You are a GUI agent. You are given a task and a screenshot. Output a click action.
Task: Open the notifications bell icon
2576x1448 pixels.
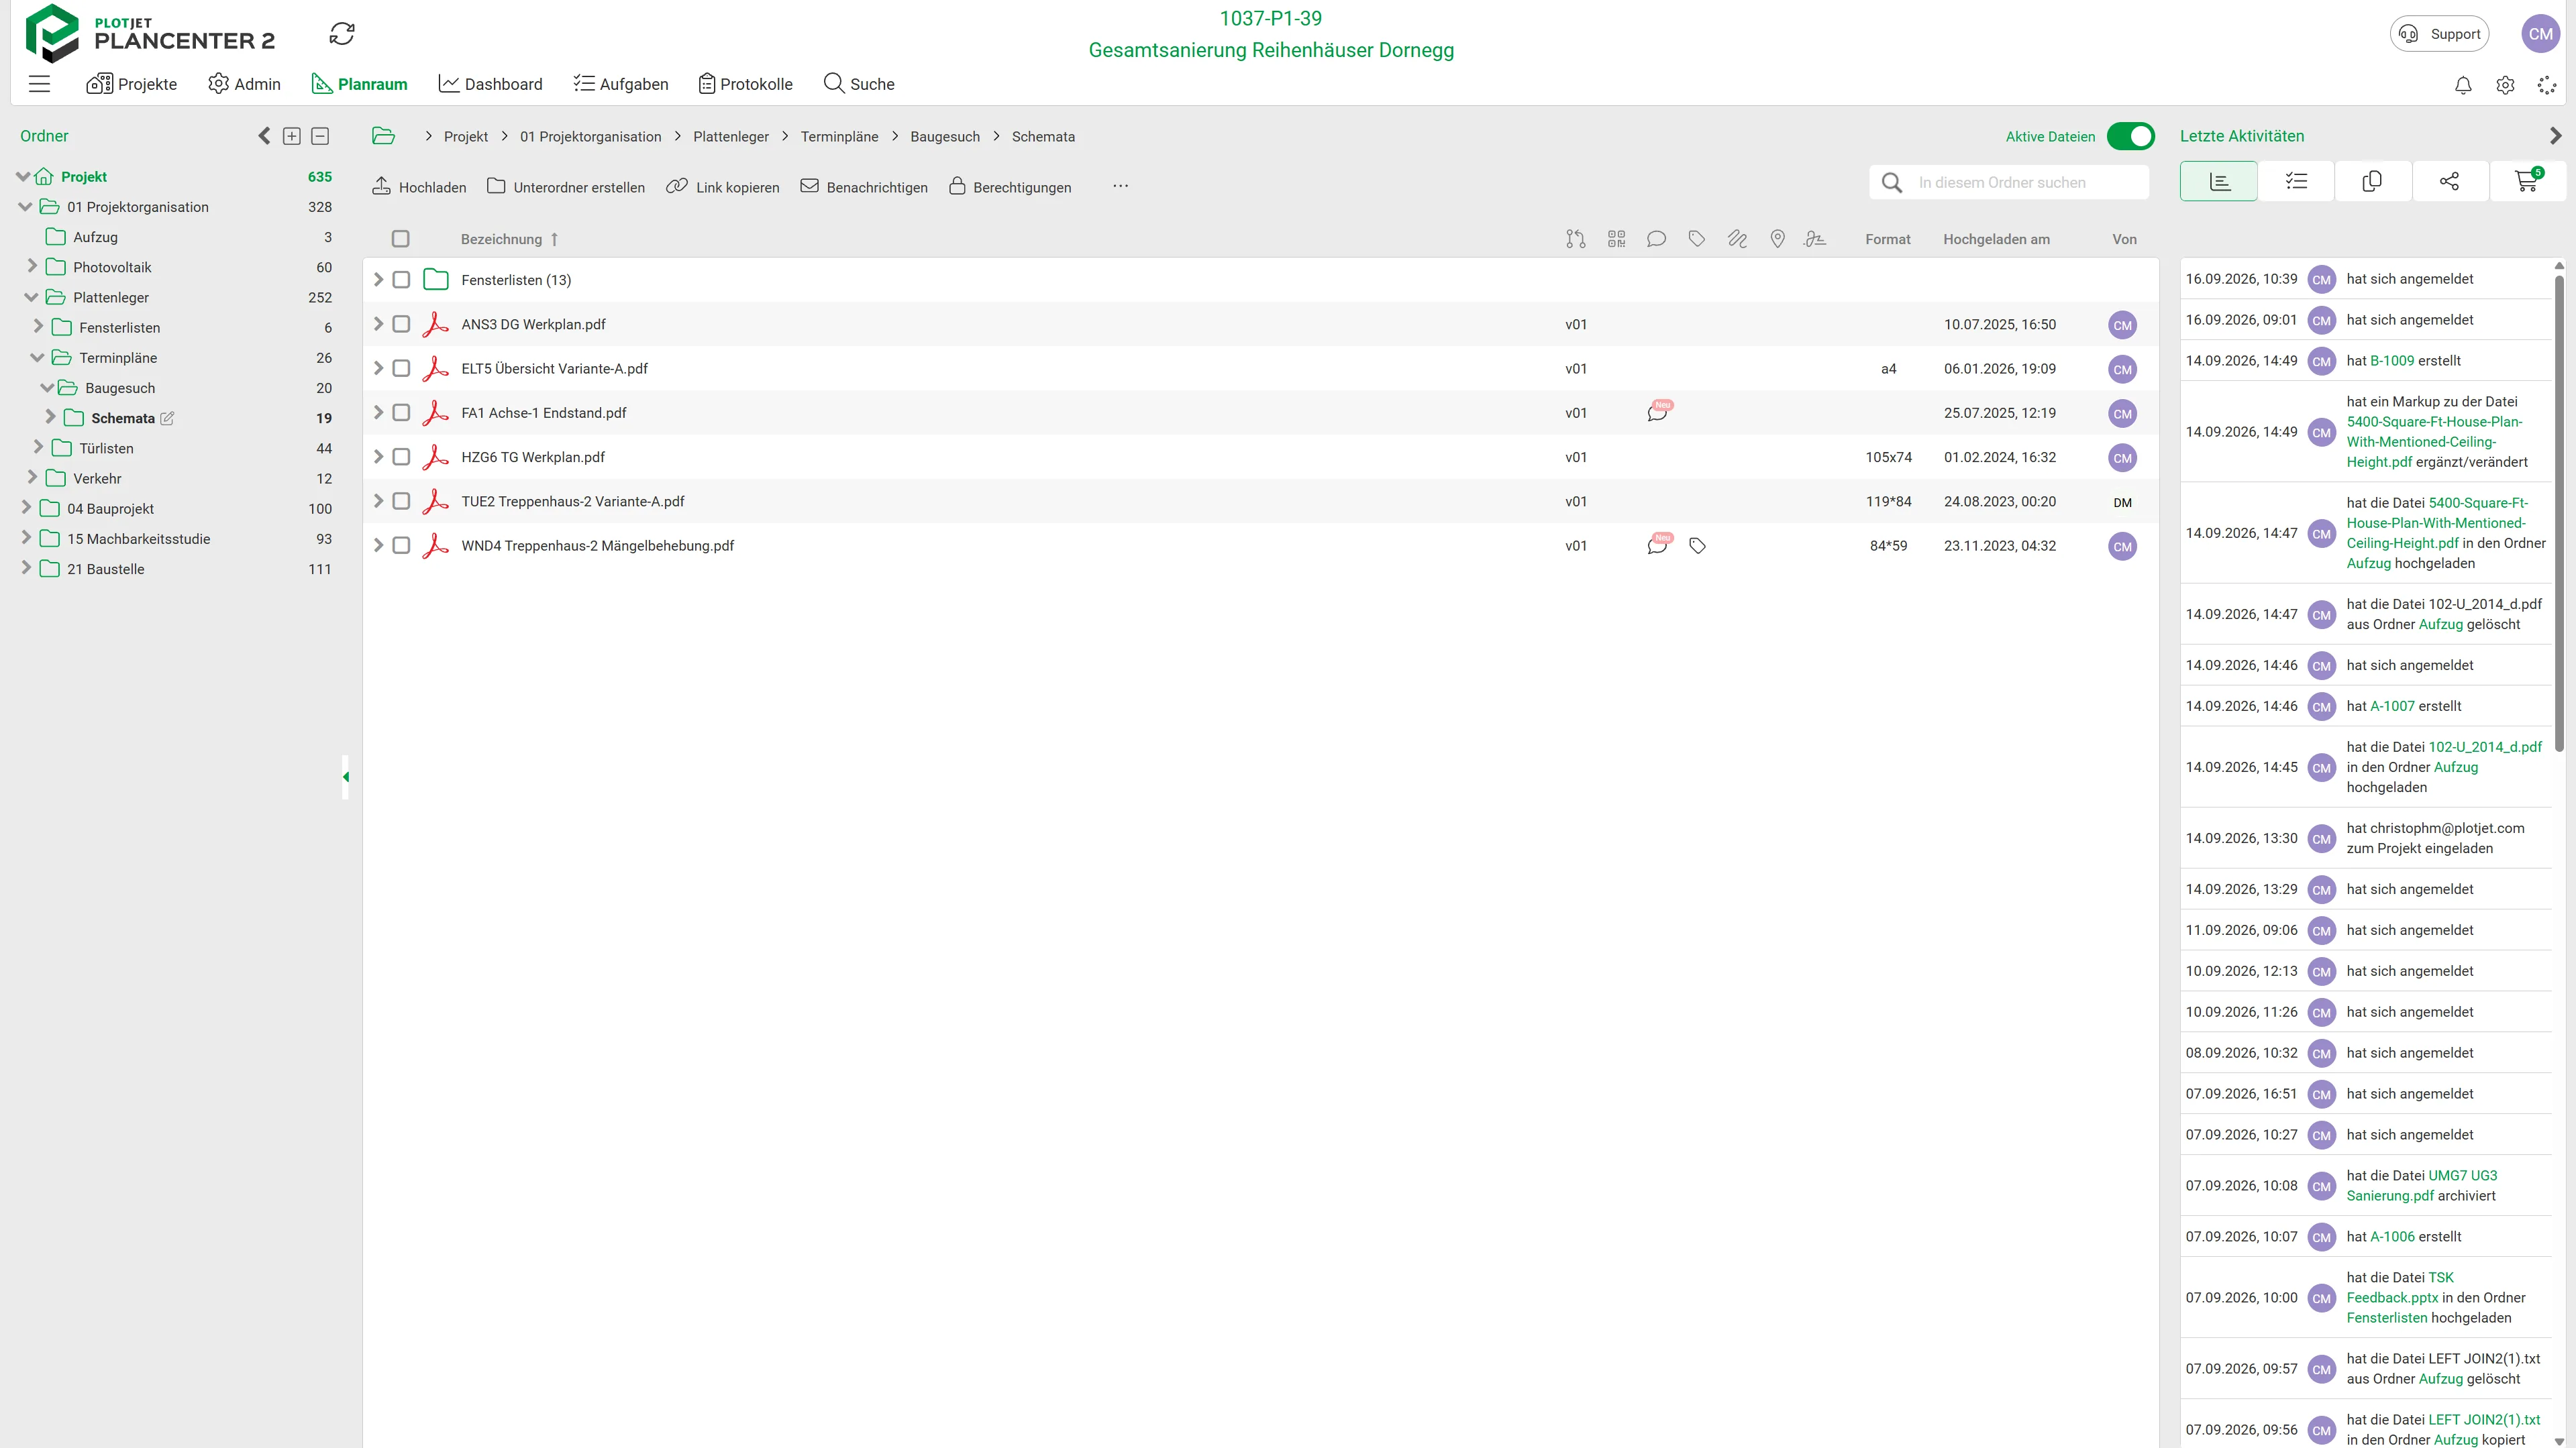pyautogui.click(x=2463, y=85)
